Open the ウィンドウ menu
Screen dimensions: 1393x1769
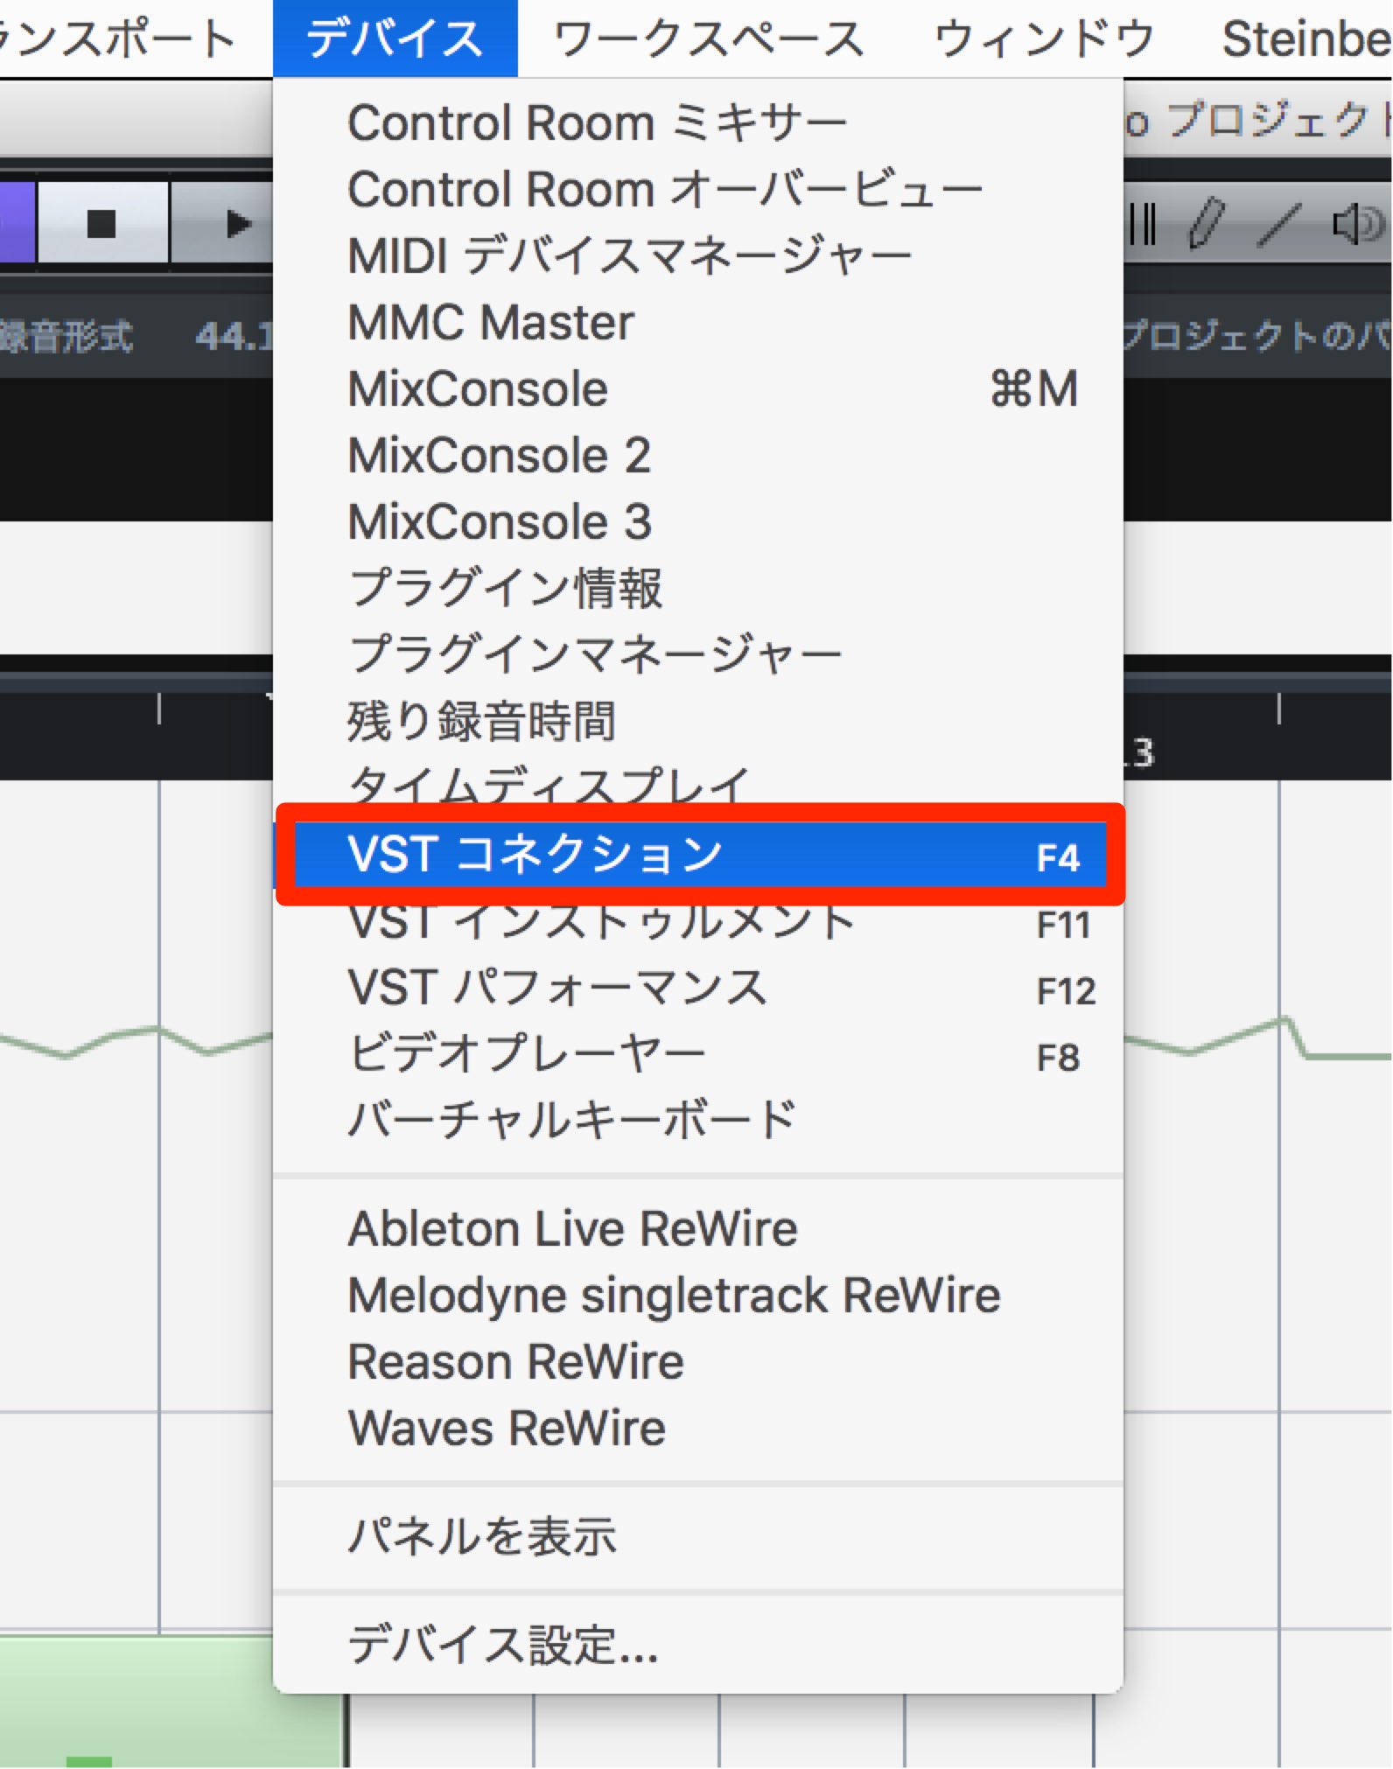(x=1045, y=38)
